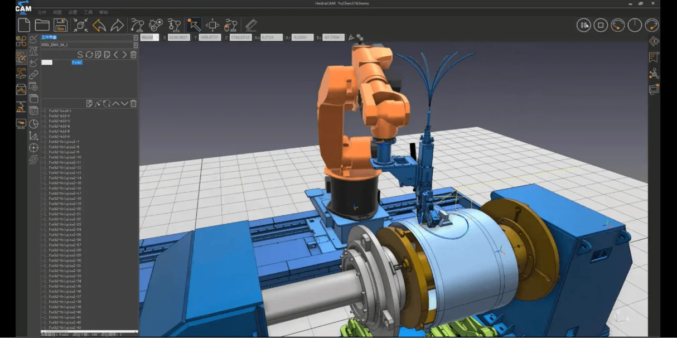Click the pie chart tool icon
The height and width of the screenshot is (338, 677).
[33, 123]
